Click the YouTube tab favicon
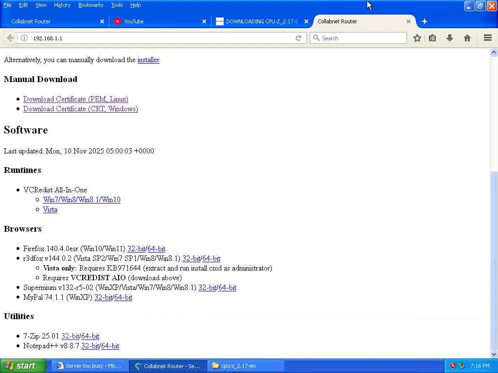The width and height of the screenshot is (498, 373). [x=118, y=21]
